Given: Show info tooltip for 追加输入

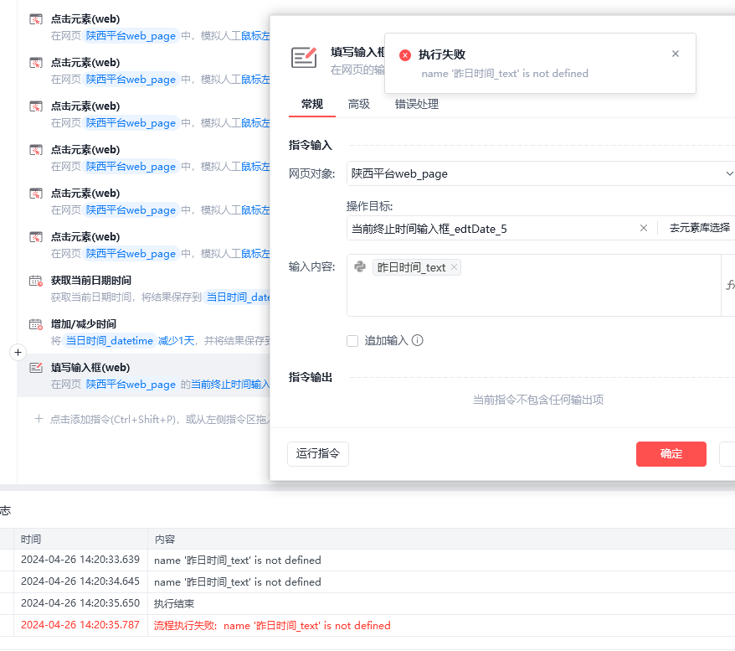Looking at the screenshot, I should 417,340.
